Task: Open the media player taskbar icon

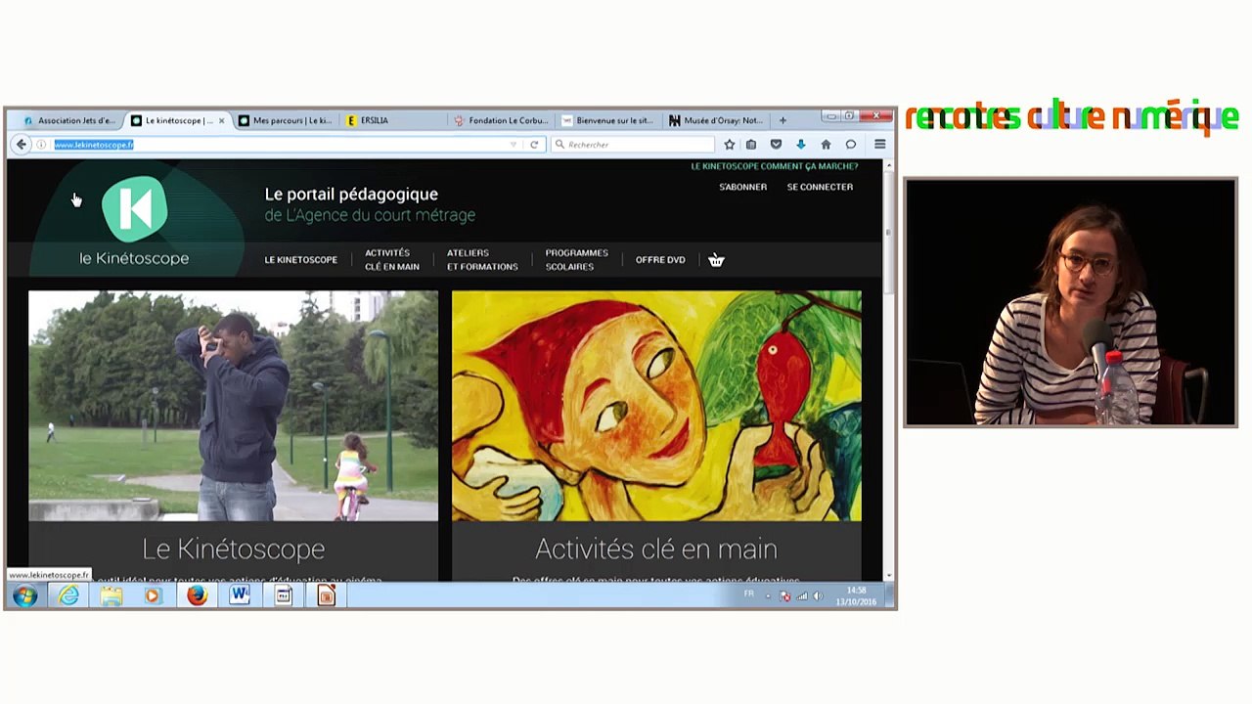Action: click(x=153, y=595)
